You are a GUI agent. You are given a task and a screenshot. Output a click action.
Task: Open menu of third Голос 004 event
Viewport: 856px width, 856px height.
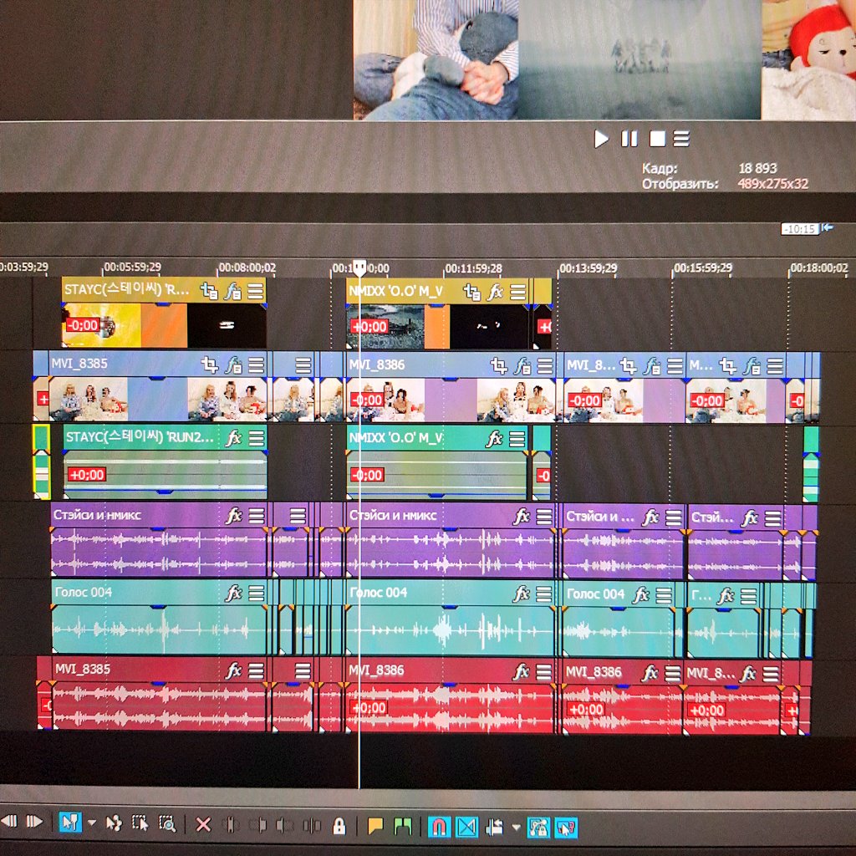pyautogui.click(x=664, y=595)
